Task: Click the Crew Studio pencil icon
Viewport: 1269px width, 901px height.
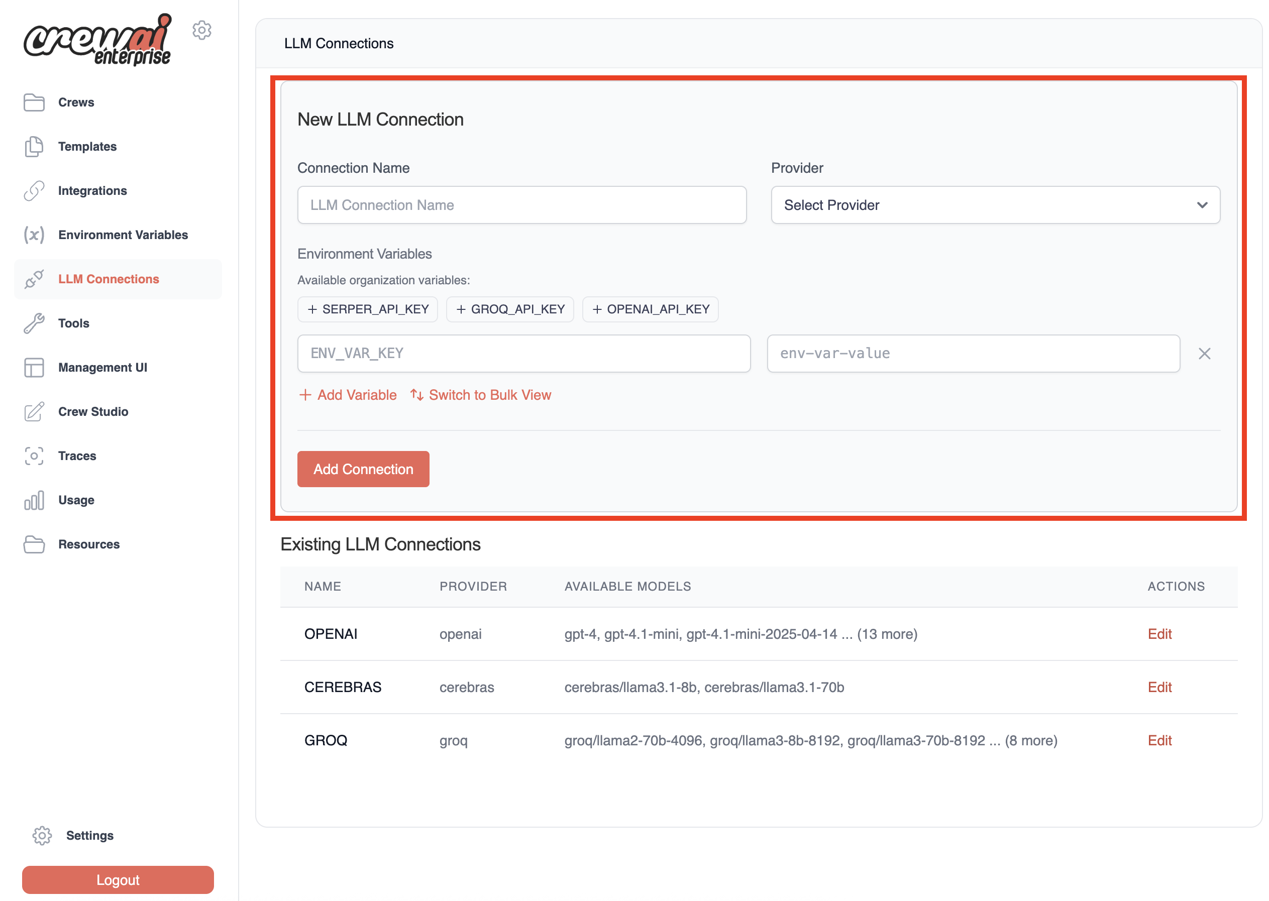Action: point(34,412)
